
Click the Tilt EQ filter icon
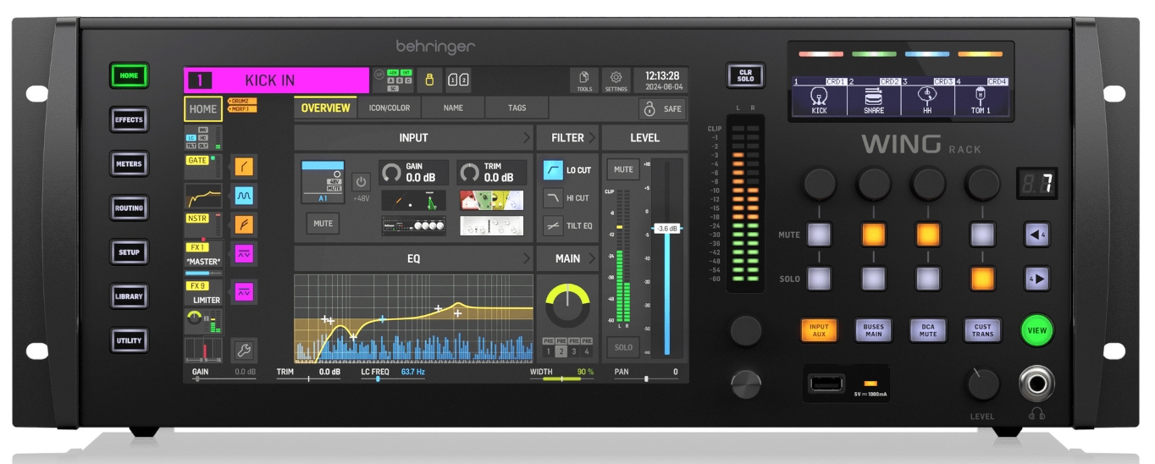pyautogui.click(x=553, y=225)
